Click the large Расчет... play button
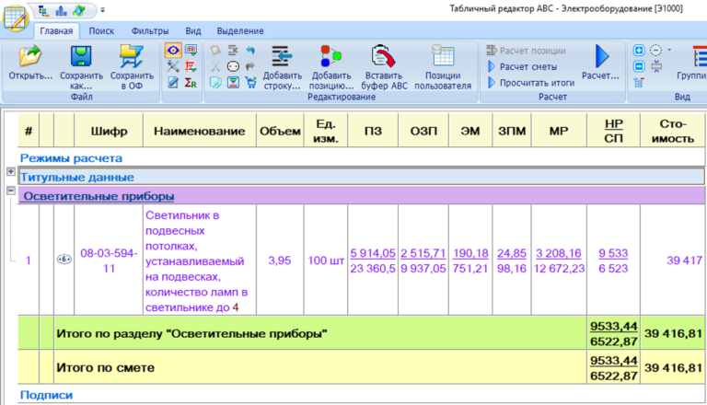This screenshot has height=405, width=707. (600, 63)
